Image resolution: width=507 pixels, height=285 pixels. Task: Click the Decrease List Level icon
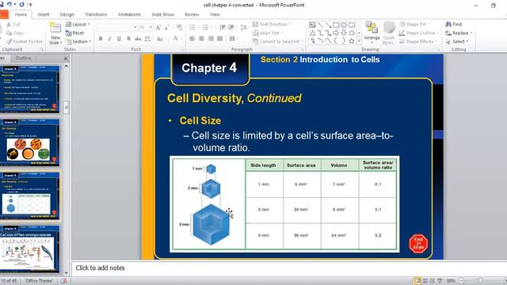(x=222, y=28)
